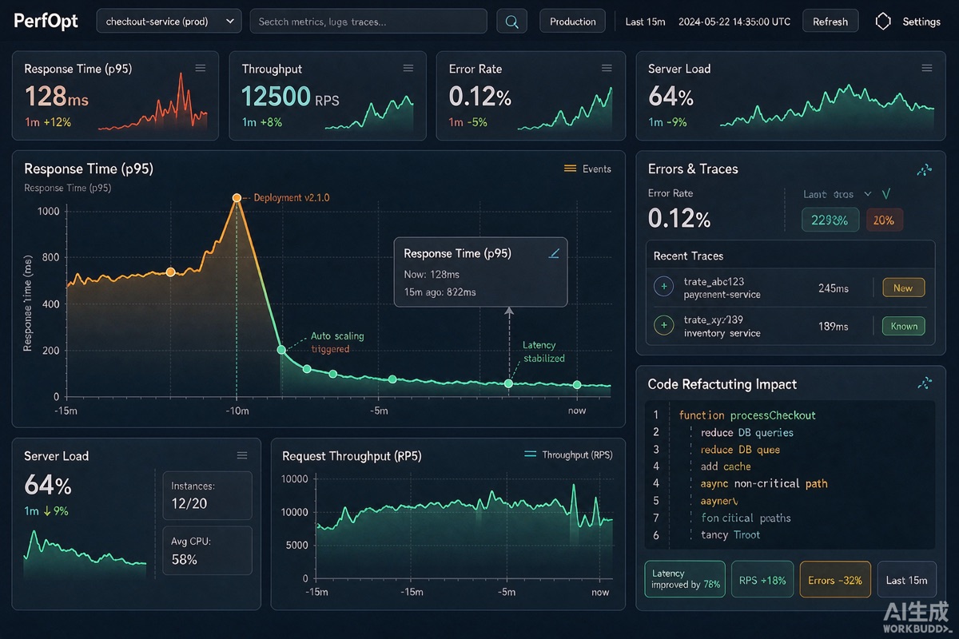Click edit pencil icon in Response Time tooltip

554,253
